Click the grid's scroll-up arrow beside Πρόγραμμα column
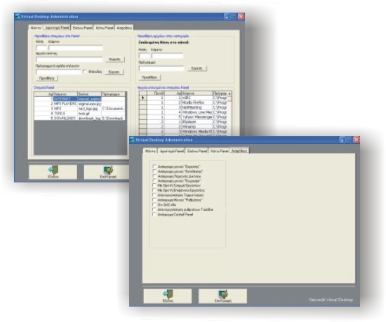This screenshot has width=386, height=322. click(229, 93)
